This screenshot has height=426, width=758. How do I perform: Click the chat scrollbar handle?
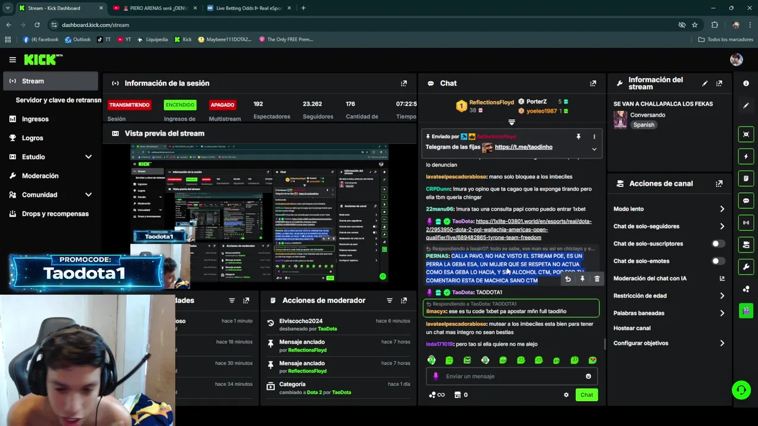coord(604,343)
